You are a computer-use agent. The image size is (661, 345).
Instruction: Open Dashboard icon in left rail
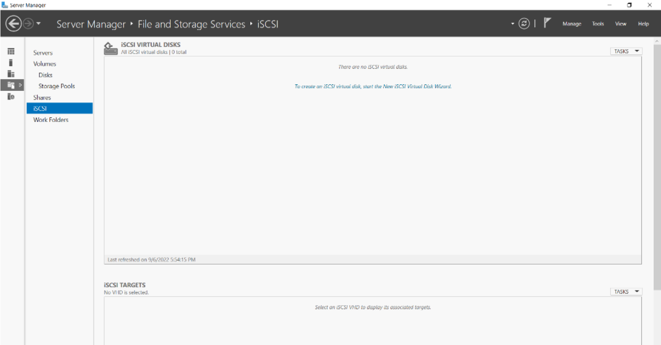click(x=11, y=51)
